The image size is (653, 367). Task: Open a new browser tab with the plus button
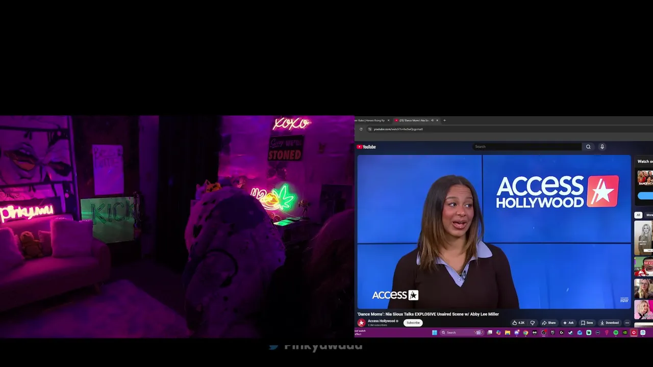[444, 120]
